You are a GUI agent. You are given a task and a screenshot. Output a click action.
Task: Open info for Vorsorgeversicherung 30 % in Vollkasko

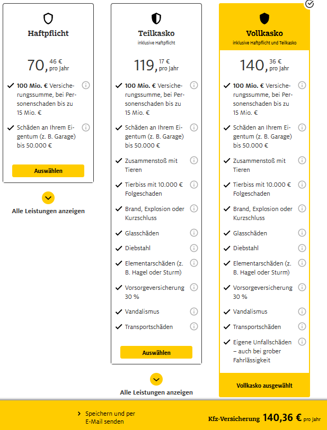point(302,287)
